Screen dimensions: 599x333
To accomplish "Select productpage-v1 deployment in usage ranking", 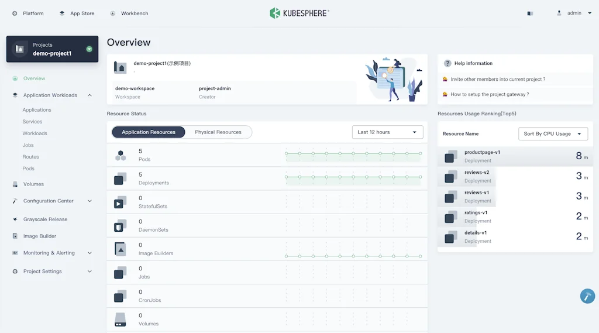I will [x=482, y=152].
